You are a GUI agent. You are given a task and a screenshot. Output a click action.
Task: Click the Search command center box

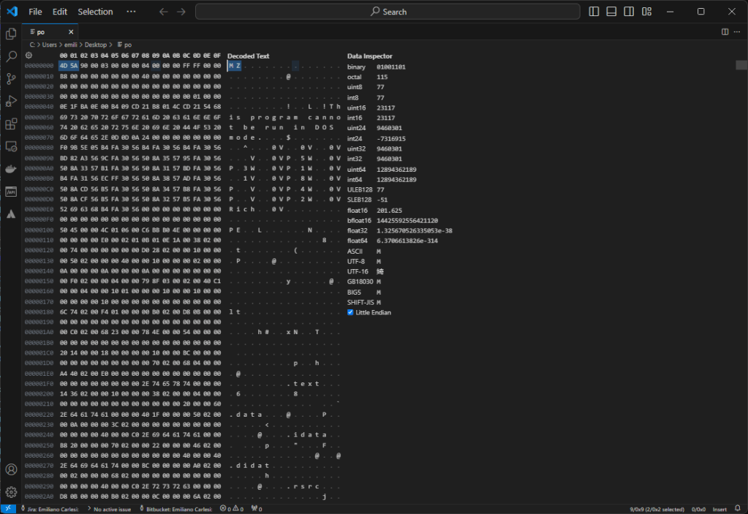388,12
